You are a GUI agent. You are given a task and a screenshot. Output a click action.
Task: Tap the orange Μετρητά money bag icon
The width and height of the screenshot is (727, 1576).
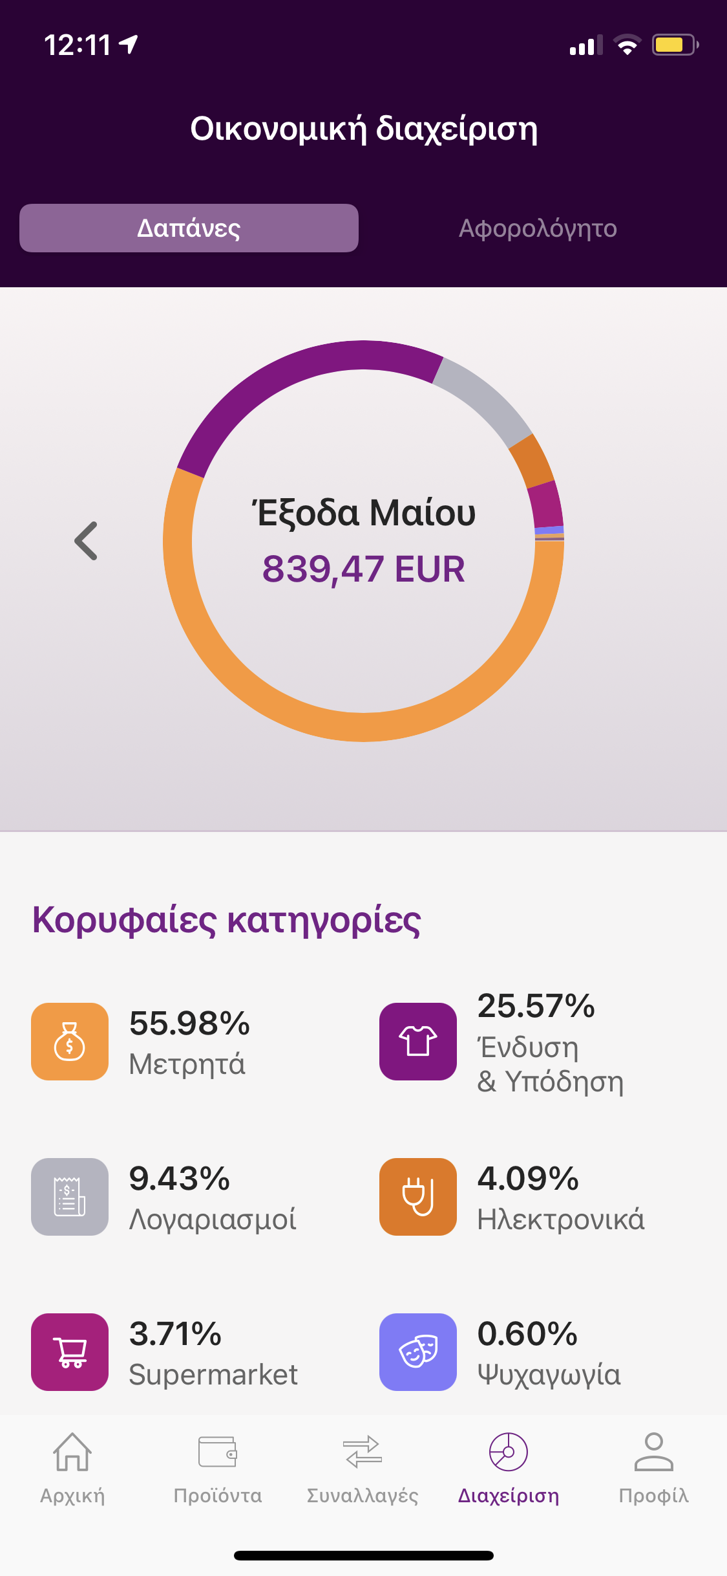pos(70,1041)
